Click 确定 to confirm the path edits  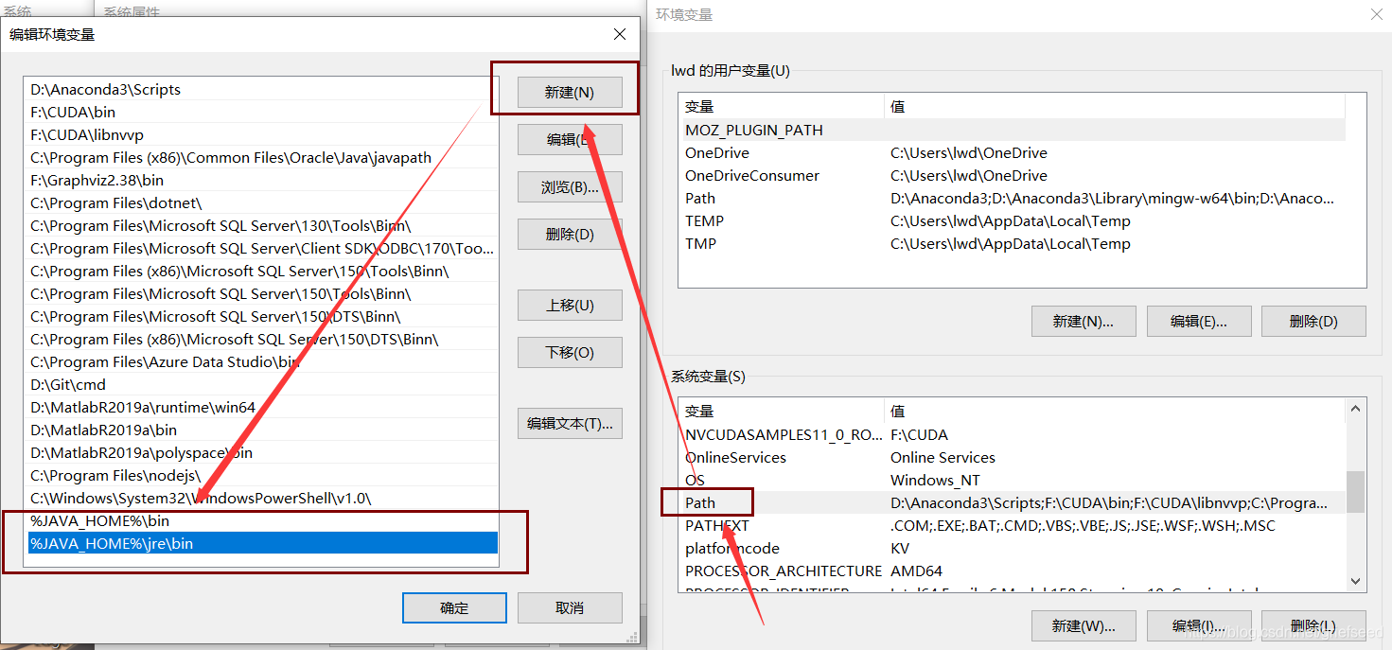(x=454, y=607)
